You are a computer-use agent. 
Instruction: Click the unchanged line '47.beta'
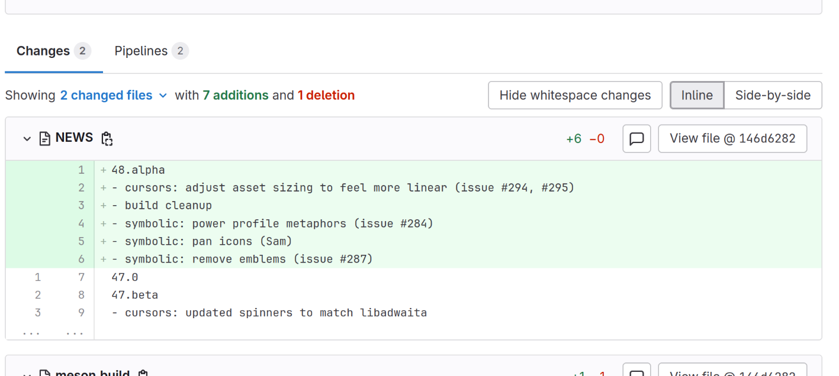(134, 295)
